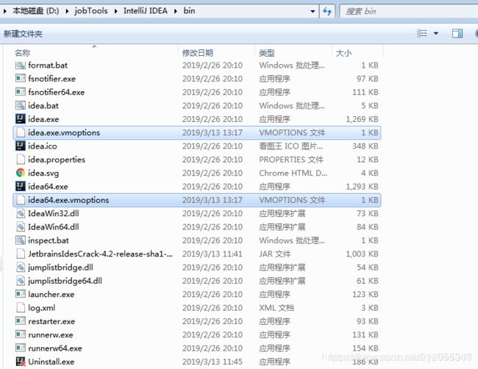Image resolution: width=478 pixels, height=369 pixels.
Task: Click the JetbrainsIdesCrack jar file icon
Action: tap(21, 254)
